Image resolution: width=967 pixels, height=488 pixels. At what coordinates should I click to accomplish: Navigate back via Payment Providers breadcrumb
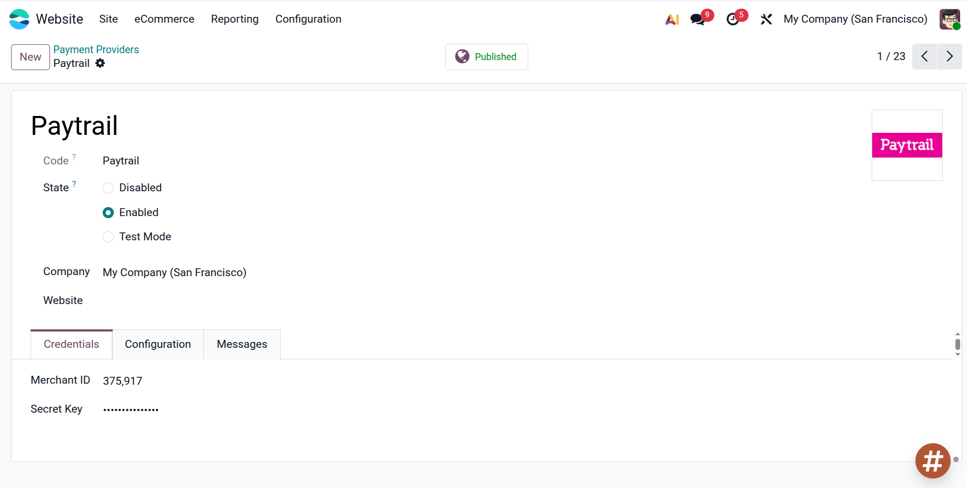(x=96, y=49)
